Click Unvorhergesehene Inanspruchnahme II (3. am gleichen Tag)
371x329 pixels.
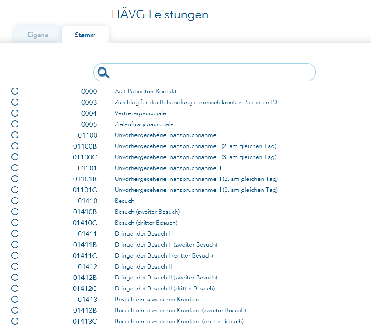point(196,190)
